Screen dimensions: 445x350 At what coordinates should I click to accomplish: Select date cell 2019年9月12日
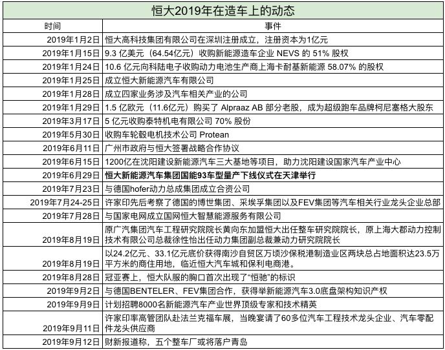(x=52, y=342)
